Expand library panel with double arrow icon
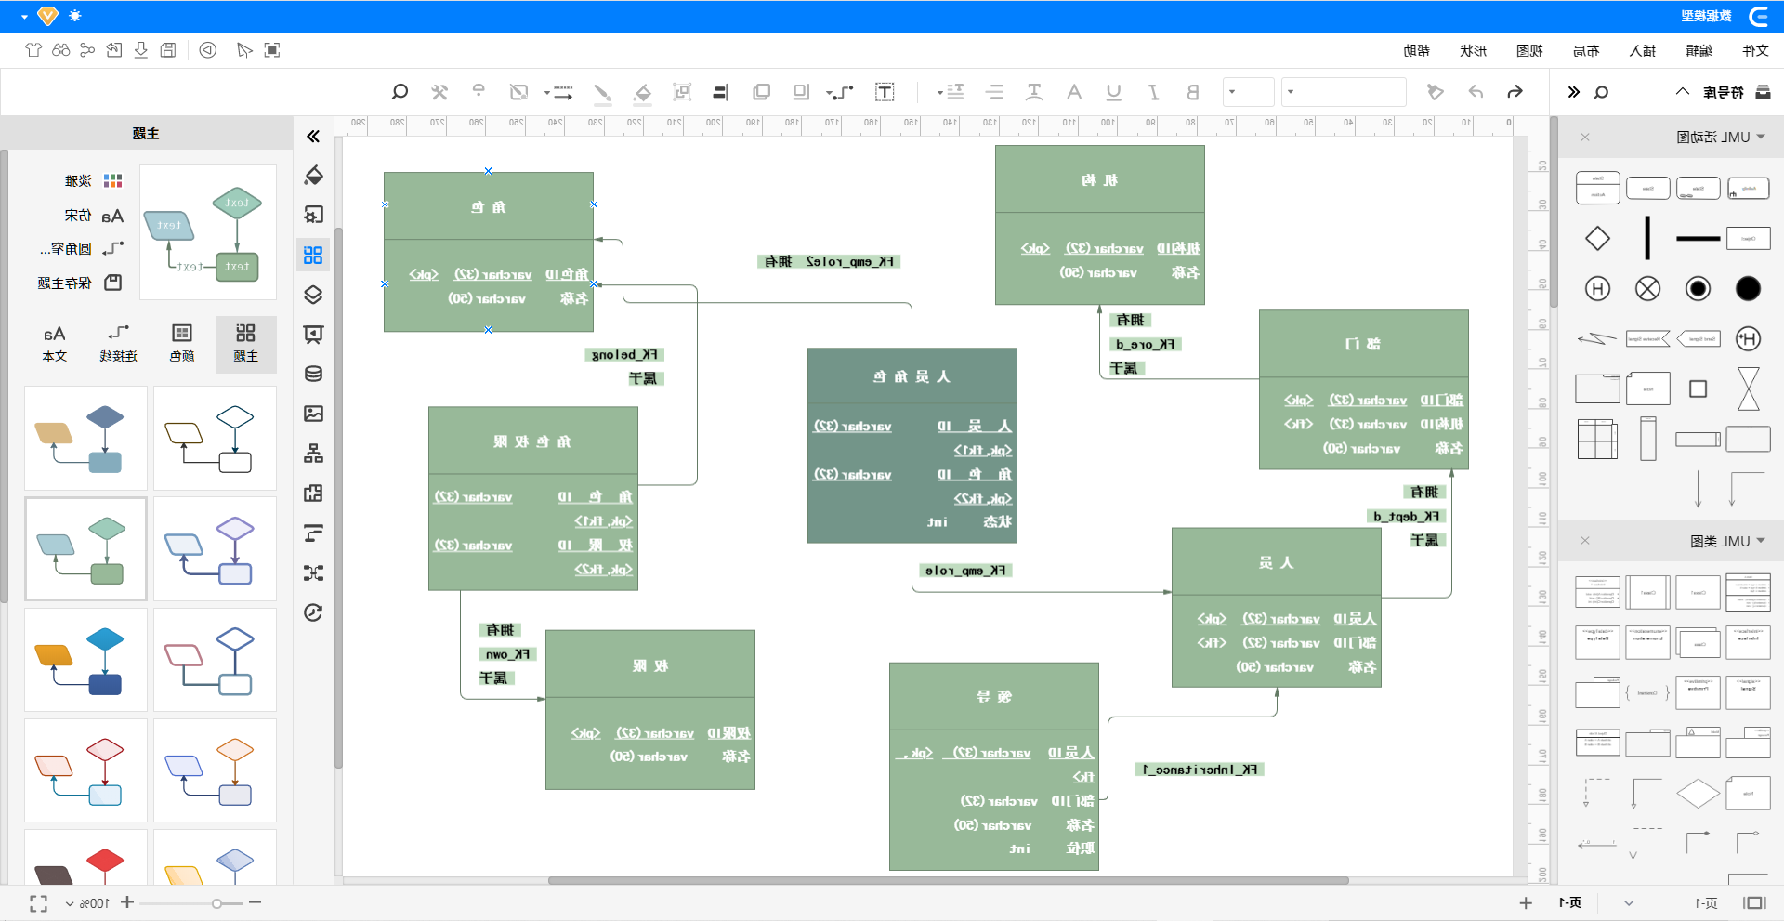 [1573, 92]
